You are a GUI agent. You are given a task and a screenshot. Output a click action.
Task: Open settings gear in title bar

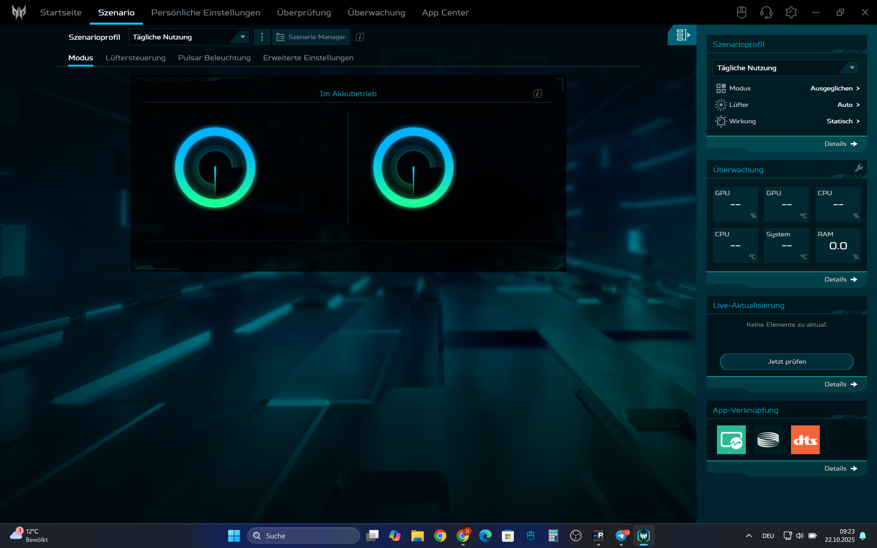[791, 12]
